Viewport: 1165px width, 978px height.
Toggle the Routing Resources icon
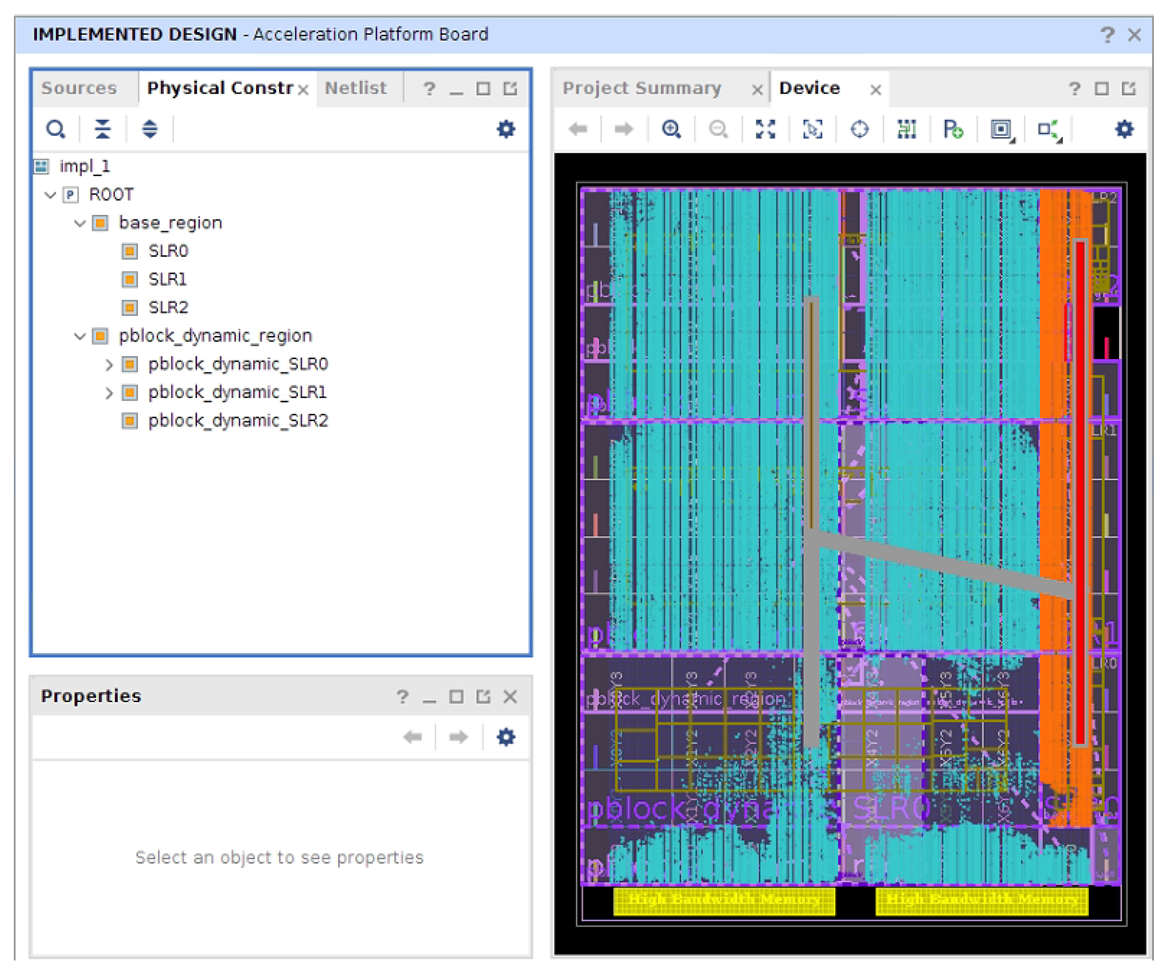(x=907, y=129)
